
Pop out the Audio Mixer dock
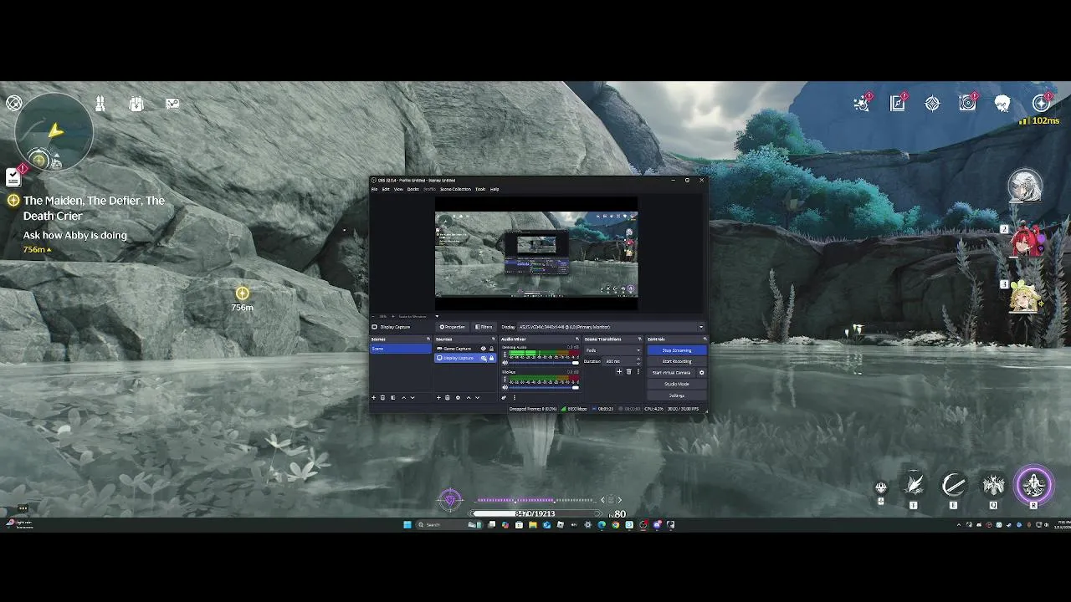(x=577, y=339)
